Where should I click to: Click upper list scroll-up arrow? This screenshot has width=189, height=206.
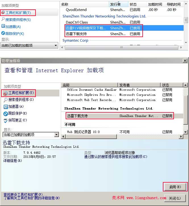(186, 4)
